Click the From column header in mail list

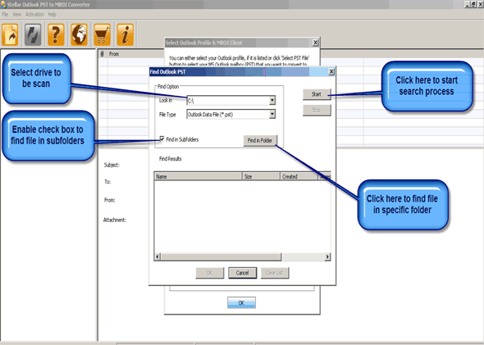113,54
